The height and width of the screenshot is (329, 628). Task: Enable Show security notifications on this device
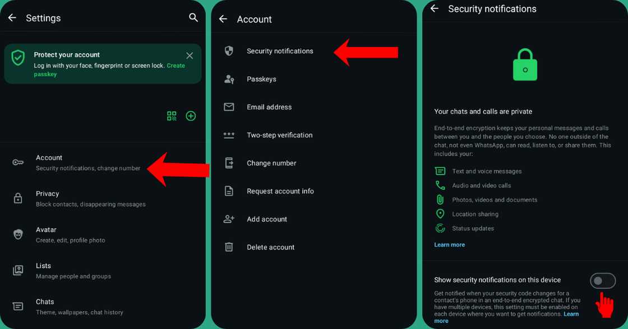tap(603, 280)
